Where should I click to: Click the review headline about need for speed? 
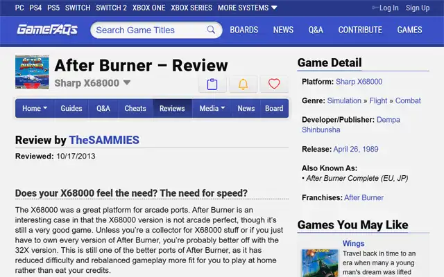click(131, 193)
